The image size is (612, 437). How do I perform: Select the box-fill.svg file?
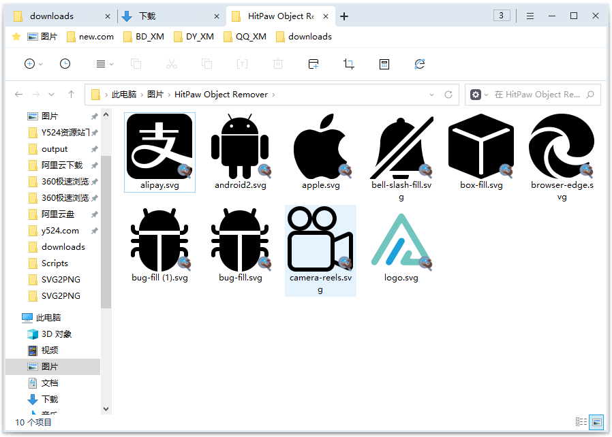[x=481, y=152]
